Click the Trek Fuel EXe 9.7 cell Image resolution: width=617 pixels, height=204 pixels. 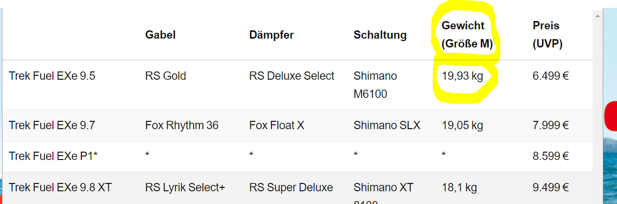point(45,125)
